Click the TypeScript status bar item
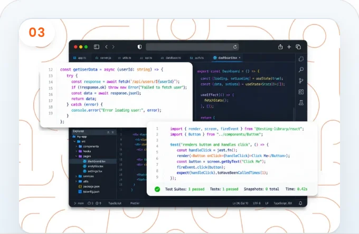Viewport: 359px width, 234px height. [115, 203]
